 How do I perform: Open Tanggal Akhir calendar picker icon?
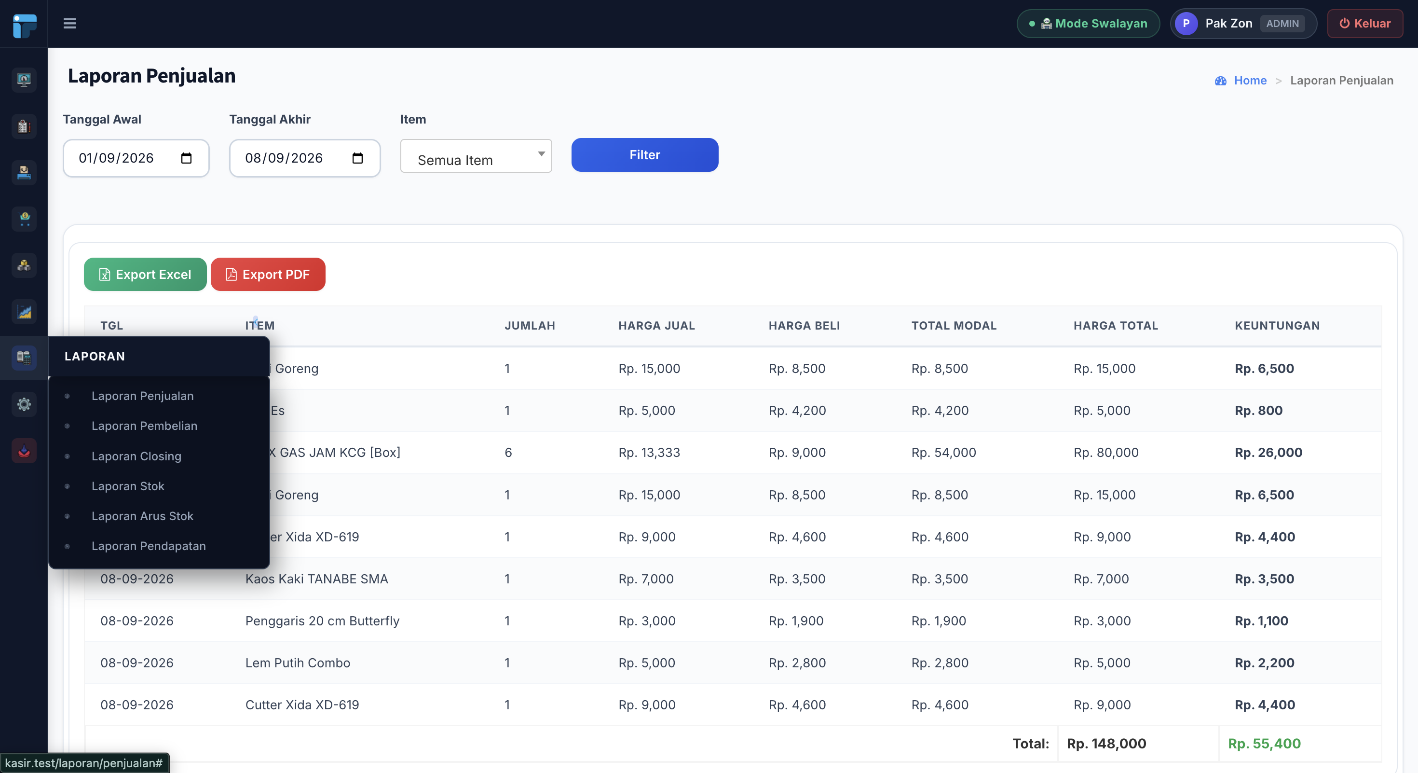pos(357,158)
